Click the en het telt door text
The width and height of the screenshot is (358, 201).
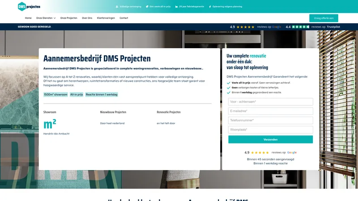coord(166,123)
